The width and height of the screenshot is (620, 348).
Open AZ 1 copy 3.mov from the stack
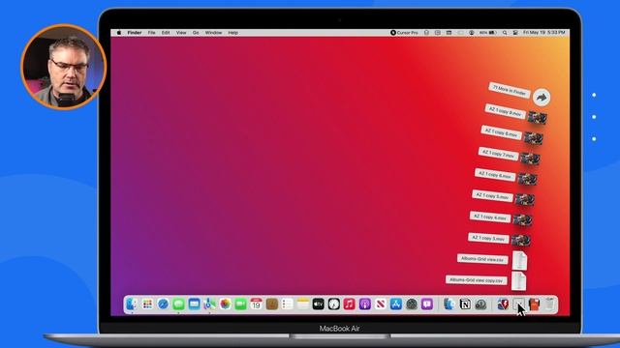[520, 240]
